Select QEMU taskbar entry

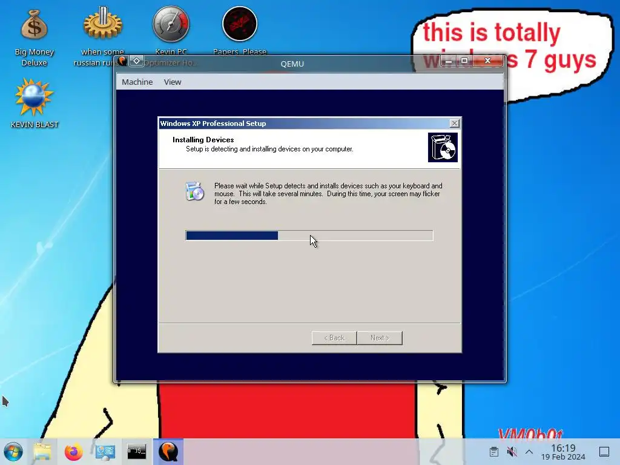coord(168,452)
